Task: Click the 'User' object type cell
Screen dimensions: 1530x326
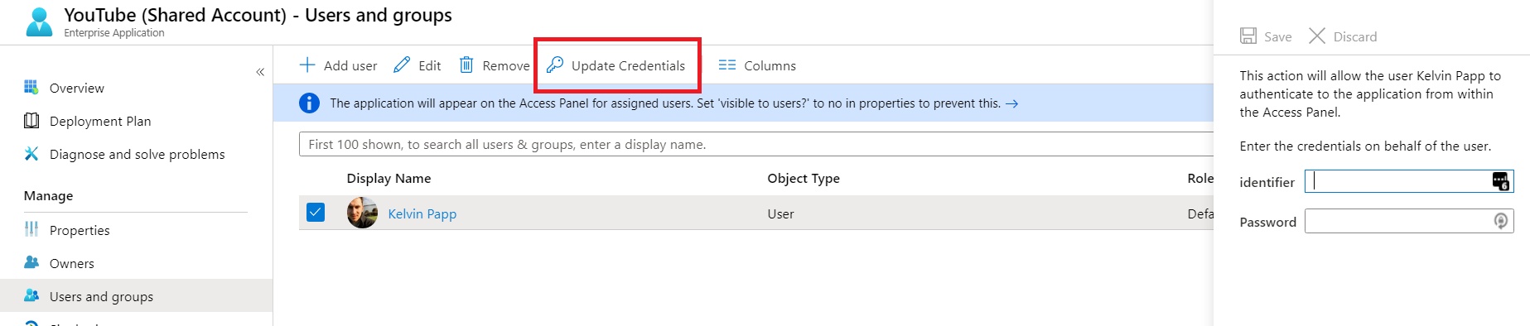Action: coord(780,213)
